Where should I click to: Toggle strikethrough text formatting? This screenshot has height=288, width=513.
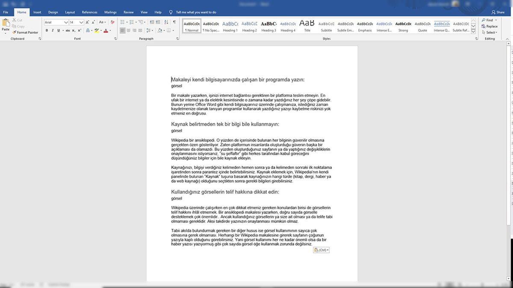(x=68, y=30)
